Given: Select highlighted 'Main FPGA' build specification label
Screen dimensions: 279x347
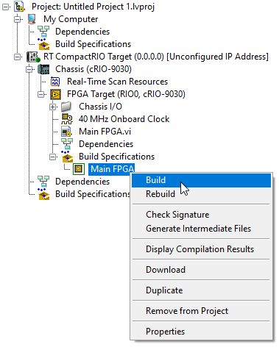Looking at the screenshot, I should click(112, 169).
